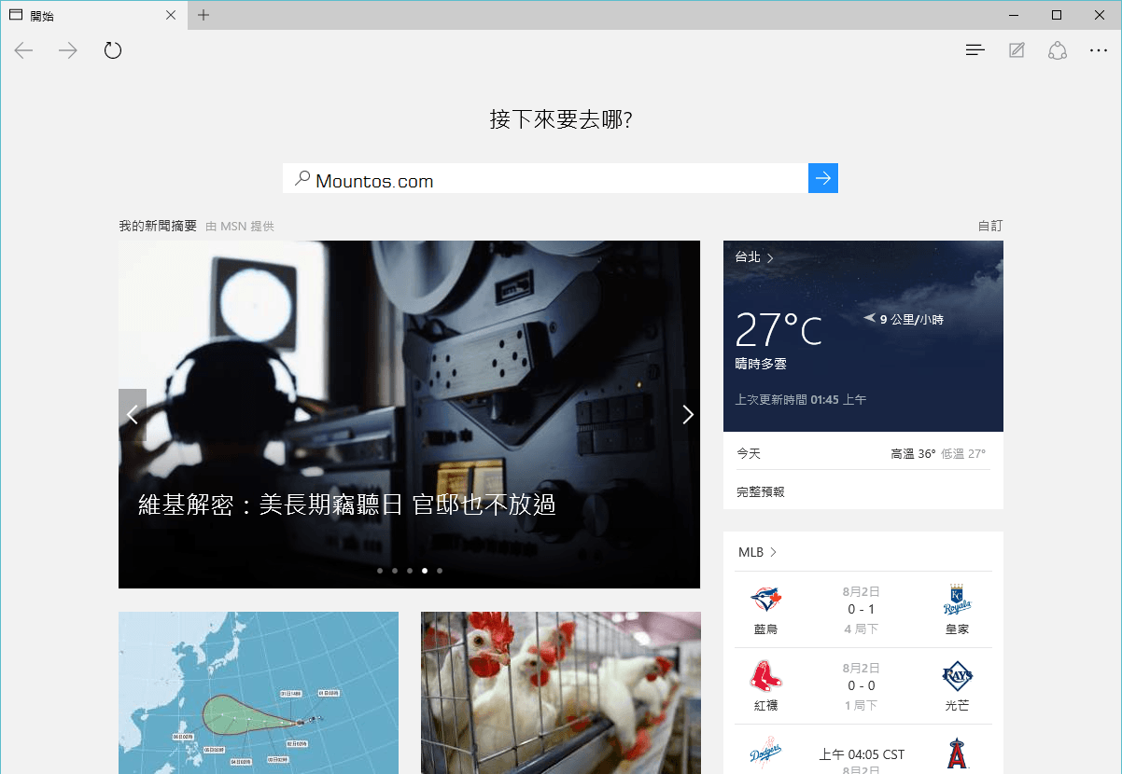This screenshot has height=774, width=1122.
Task: Click the 0 - 1 game score
Action: [x=861, y=610]
